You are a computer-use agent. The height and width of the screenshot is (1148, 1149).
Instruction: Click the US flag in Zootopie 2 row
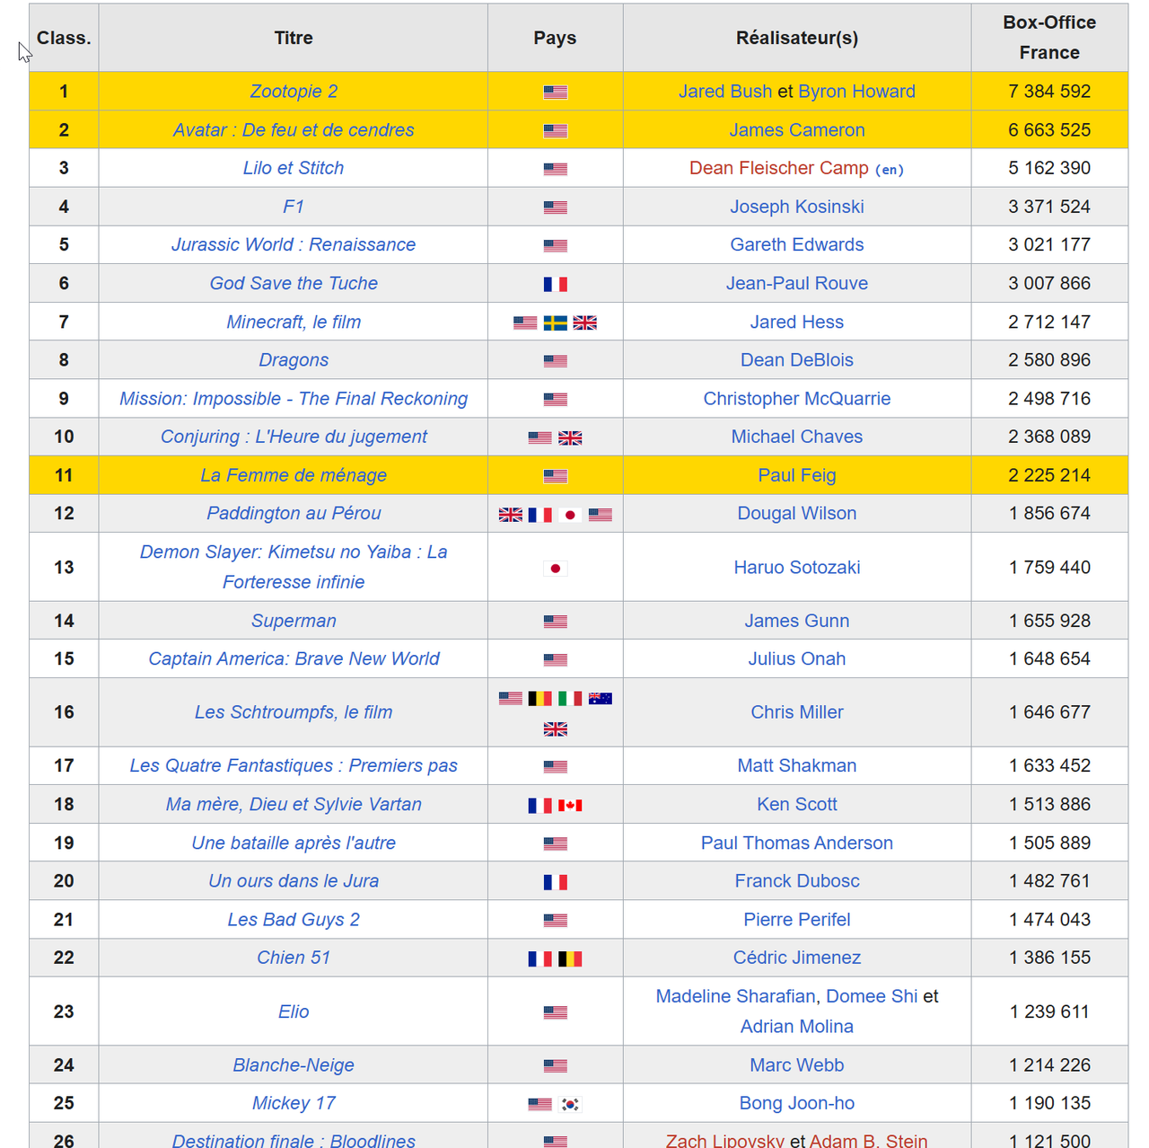pos(556,92)
